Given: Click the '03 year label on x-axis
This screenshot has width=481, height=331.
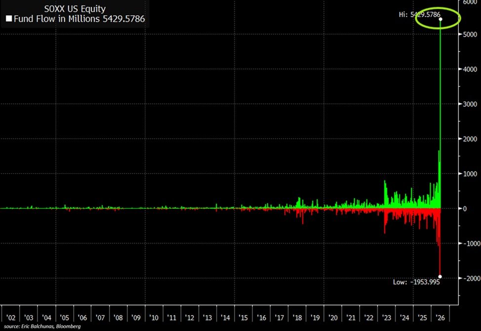Looking at the screenshot, I should (29, 318).
